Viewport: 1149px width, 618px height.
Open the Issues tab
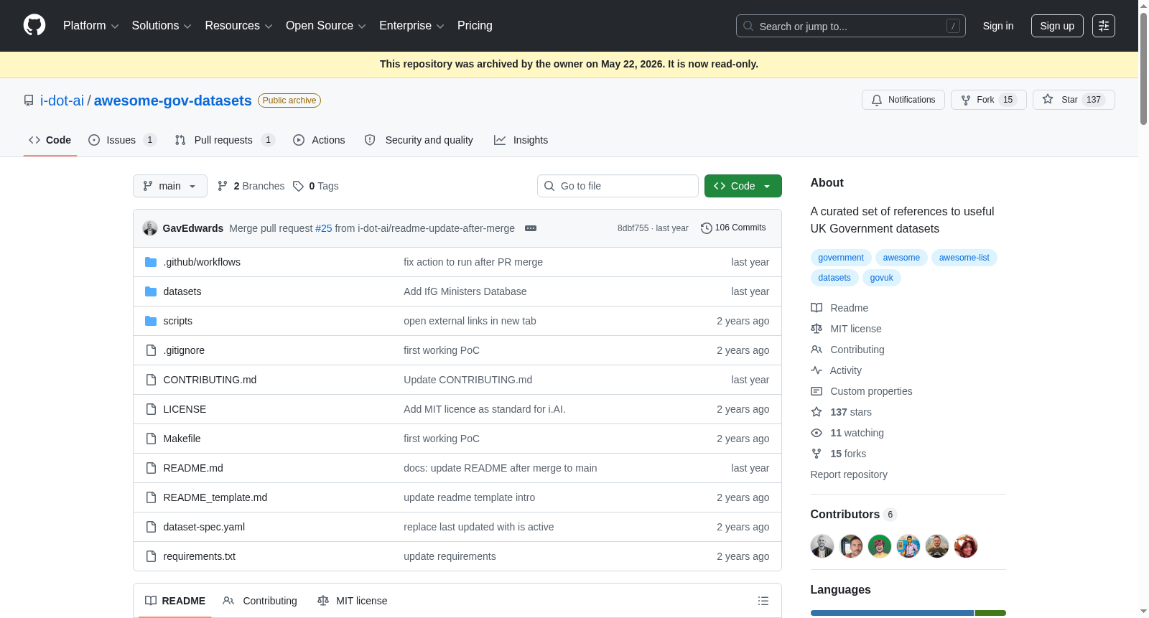(x=122, y=140)
